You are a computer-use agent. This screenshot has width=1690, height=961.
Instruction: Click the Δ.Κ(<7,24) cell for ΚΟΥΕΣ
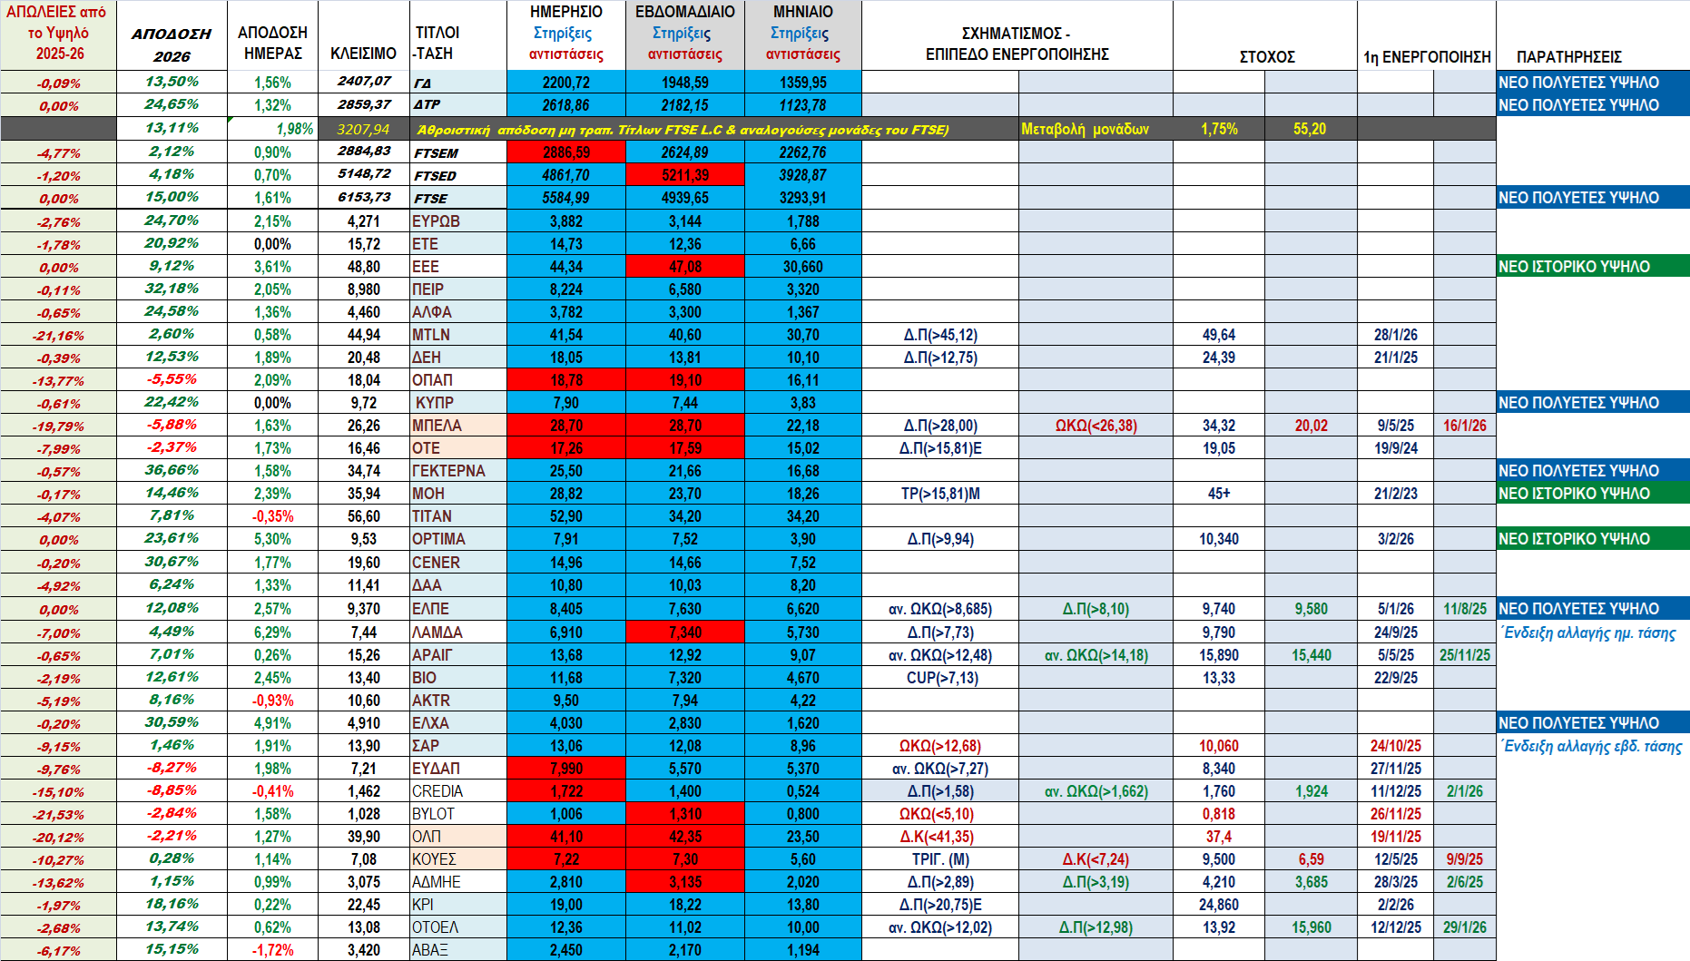(1096, 859)
